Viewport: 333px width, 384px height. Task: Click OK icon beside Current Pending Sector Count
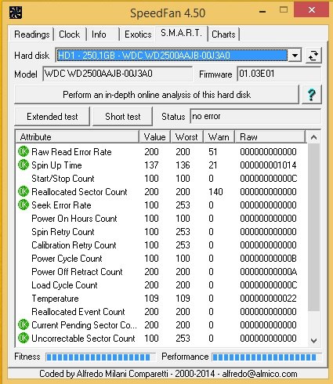[x=24, y=324]
